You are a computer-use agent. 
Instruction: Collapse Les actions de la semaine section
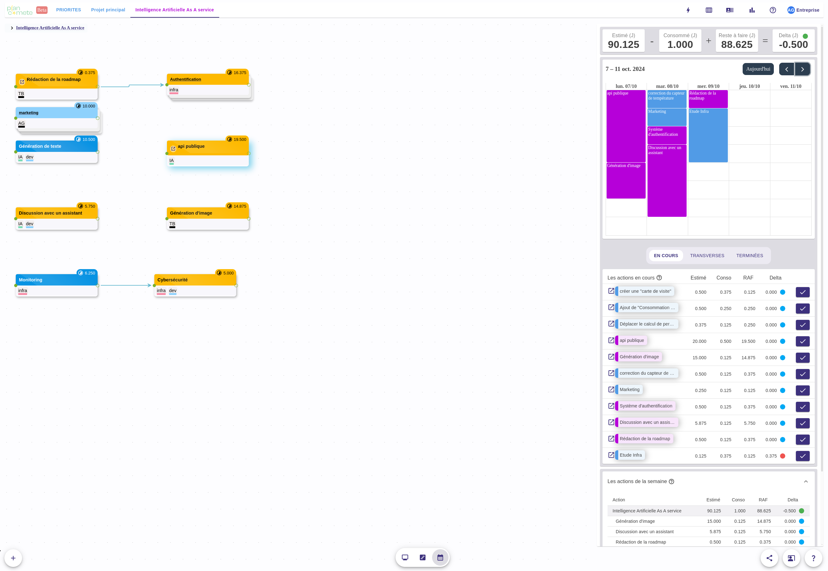pyautogui.click(x=806, y=481)
